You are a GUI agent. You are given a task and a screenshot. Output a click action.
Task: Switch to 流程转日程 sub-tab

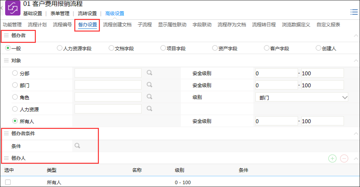pyautogui.click(x=264, y=25)
